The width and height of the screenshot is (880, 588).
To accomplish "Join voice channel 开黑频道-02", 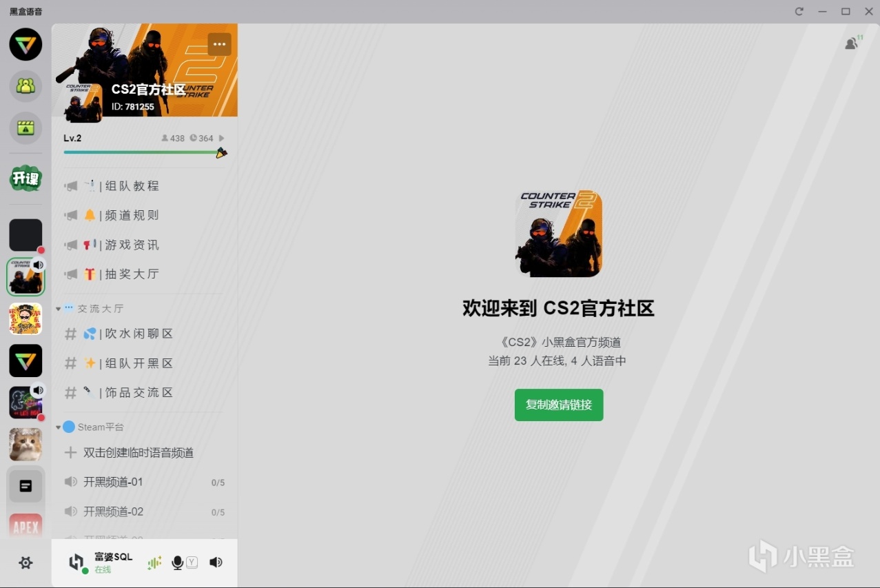I will pos(145,511).
